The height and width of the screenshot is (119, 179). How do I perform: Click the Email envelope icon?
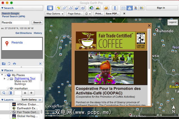pyautogui.click(x=123, y=8)
